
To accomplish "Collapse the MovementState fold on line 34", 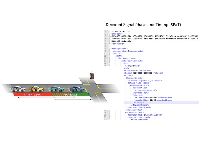I will coord(109,112).
